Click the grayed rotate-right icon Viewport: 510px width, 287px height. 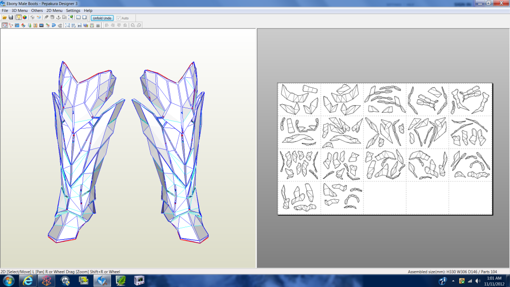click(x=139, y=25)
